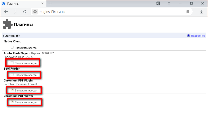This screenshot has height=118, width=208.
Task: Open Yandex home via the Я button
Action: click(x=16, y=12)
